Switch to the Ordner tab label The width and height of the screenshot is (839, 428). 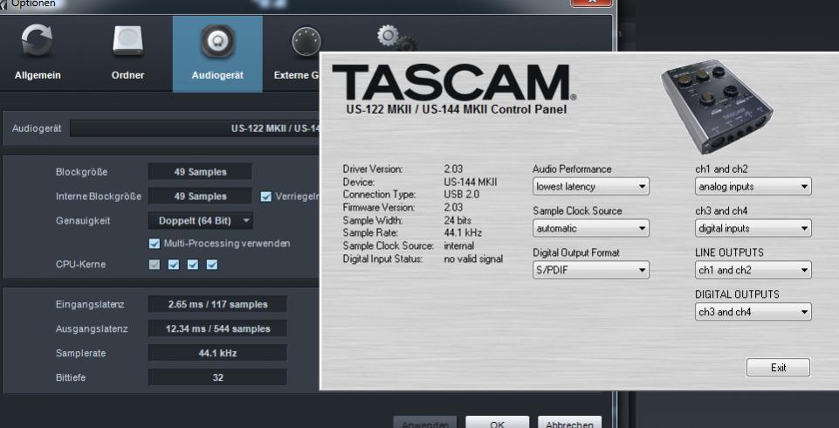coord(127,75)
